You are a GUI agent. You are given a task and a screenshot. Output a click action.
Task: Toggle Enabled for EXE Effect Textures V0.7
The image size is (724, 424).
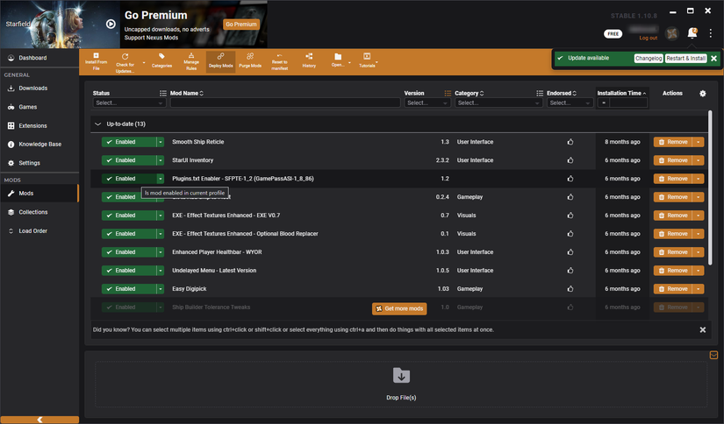(x=129, y=216)
